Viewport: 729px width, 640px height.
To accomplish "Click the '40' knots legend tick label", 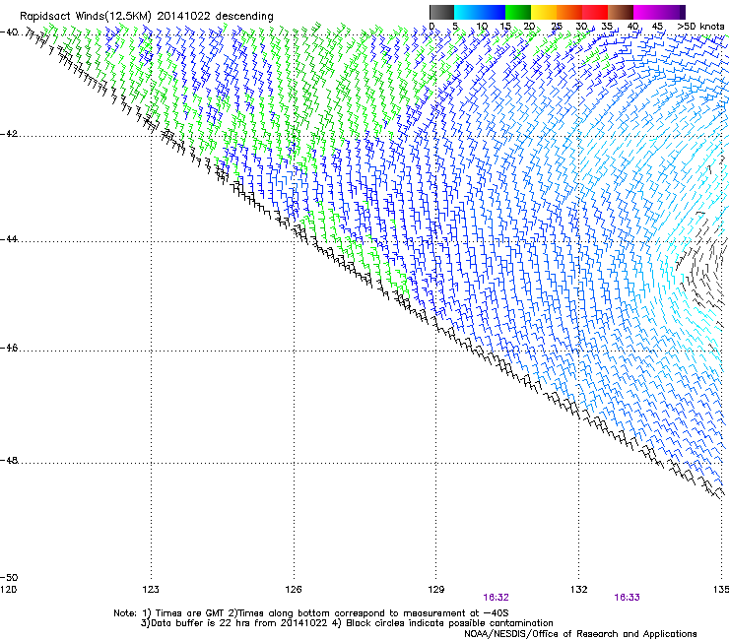I will point(632,27).
